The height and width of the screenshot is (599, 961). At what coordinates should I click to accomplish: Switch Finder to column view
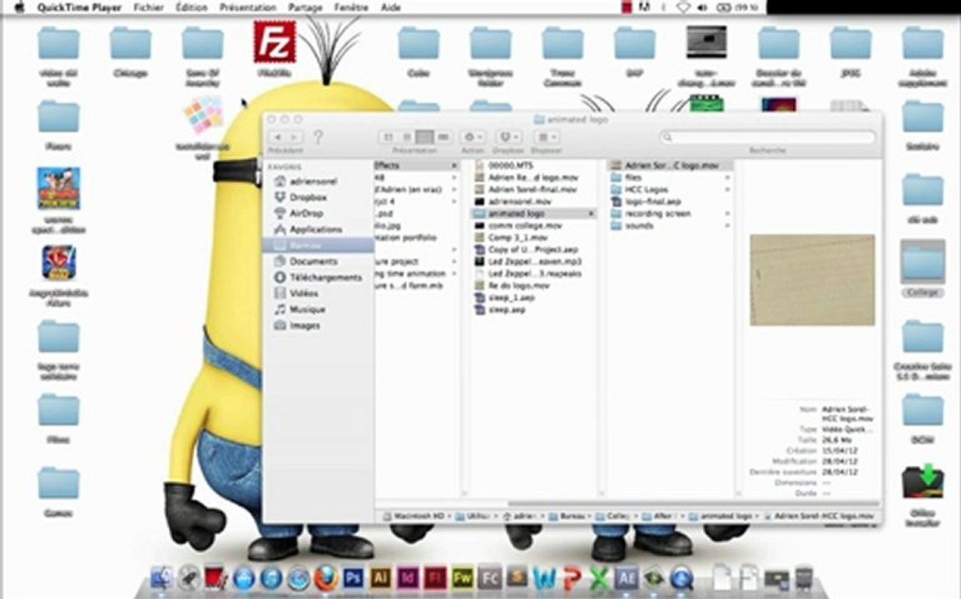click(x=424, y=136)
